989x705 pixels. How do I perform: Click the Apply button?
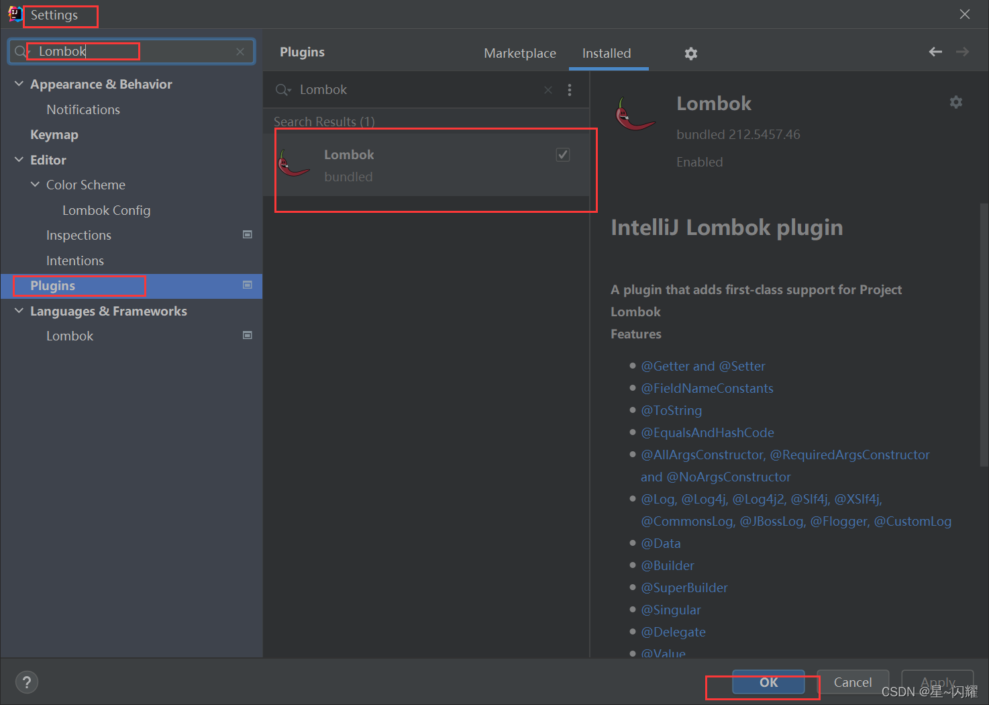click(x=937, y=682)
